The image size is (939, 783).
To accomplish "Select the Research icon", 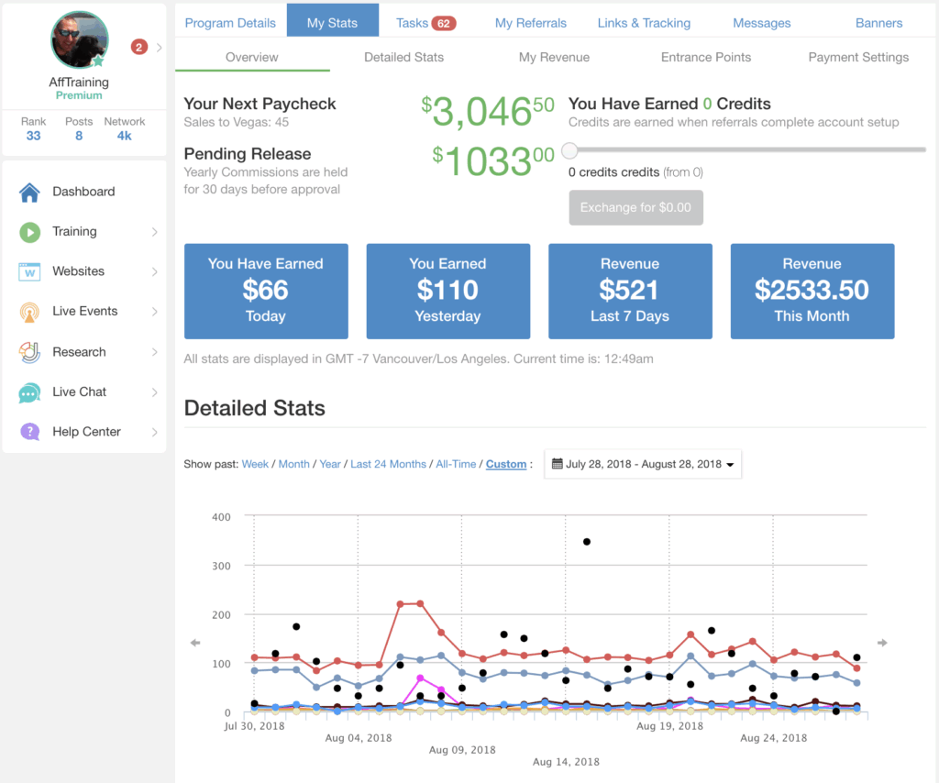I will (29, 352).
